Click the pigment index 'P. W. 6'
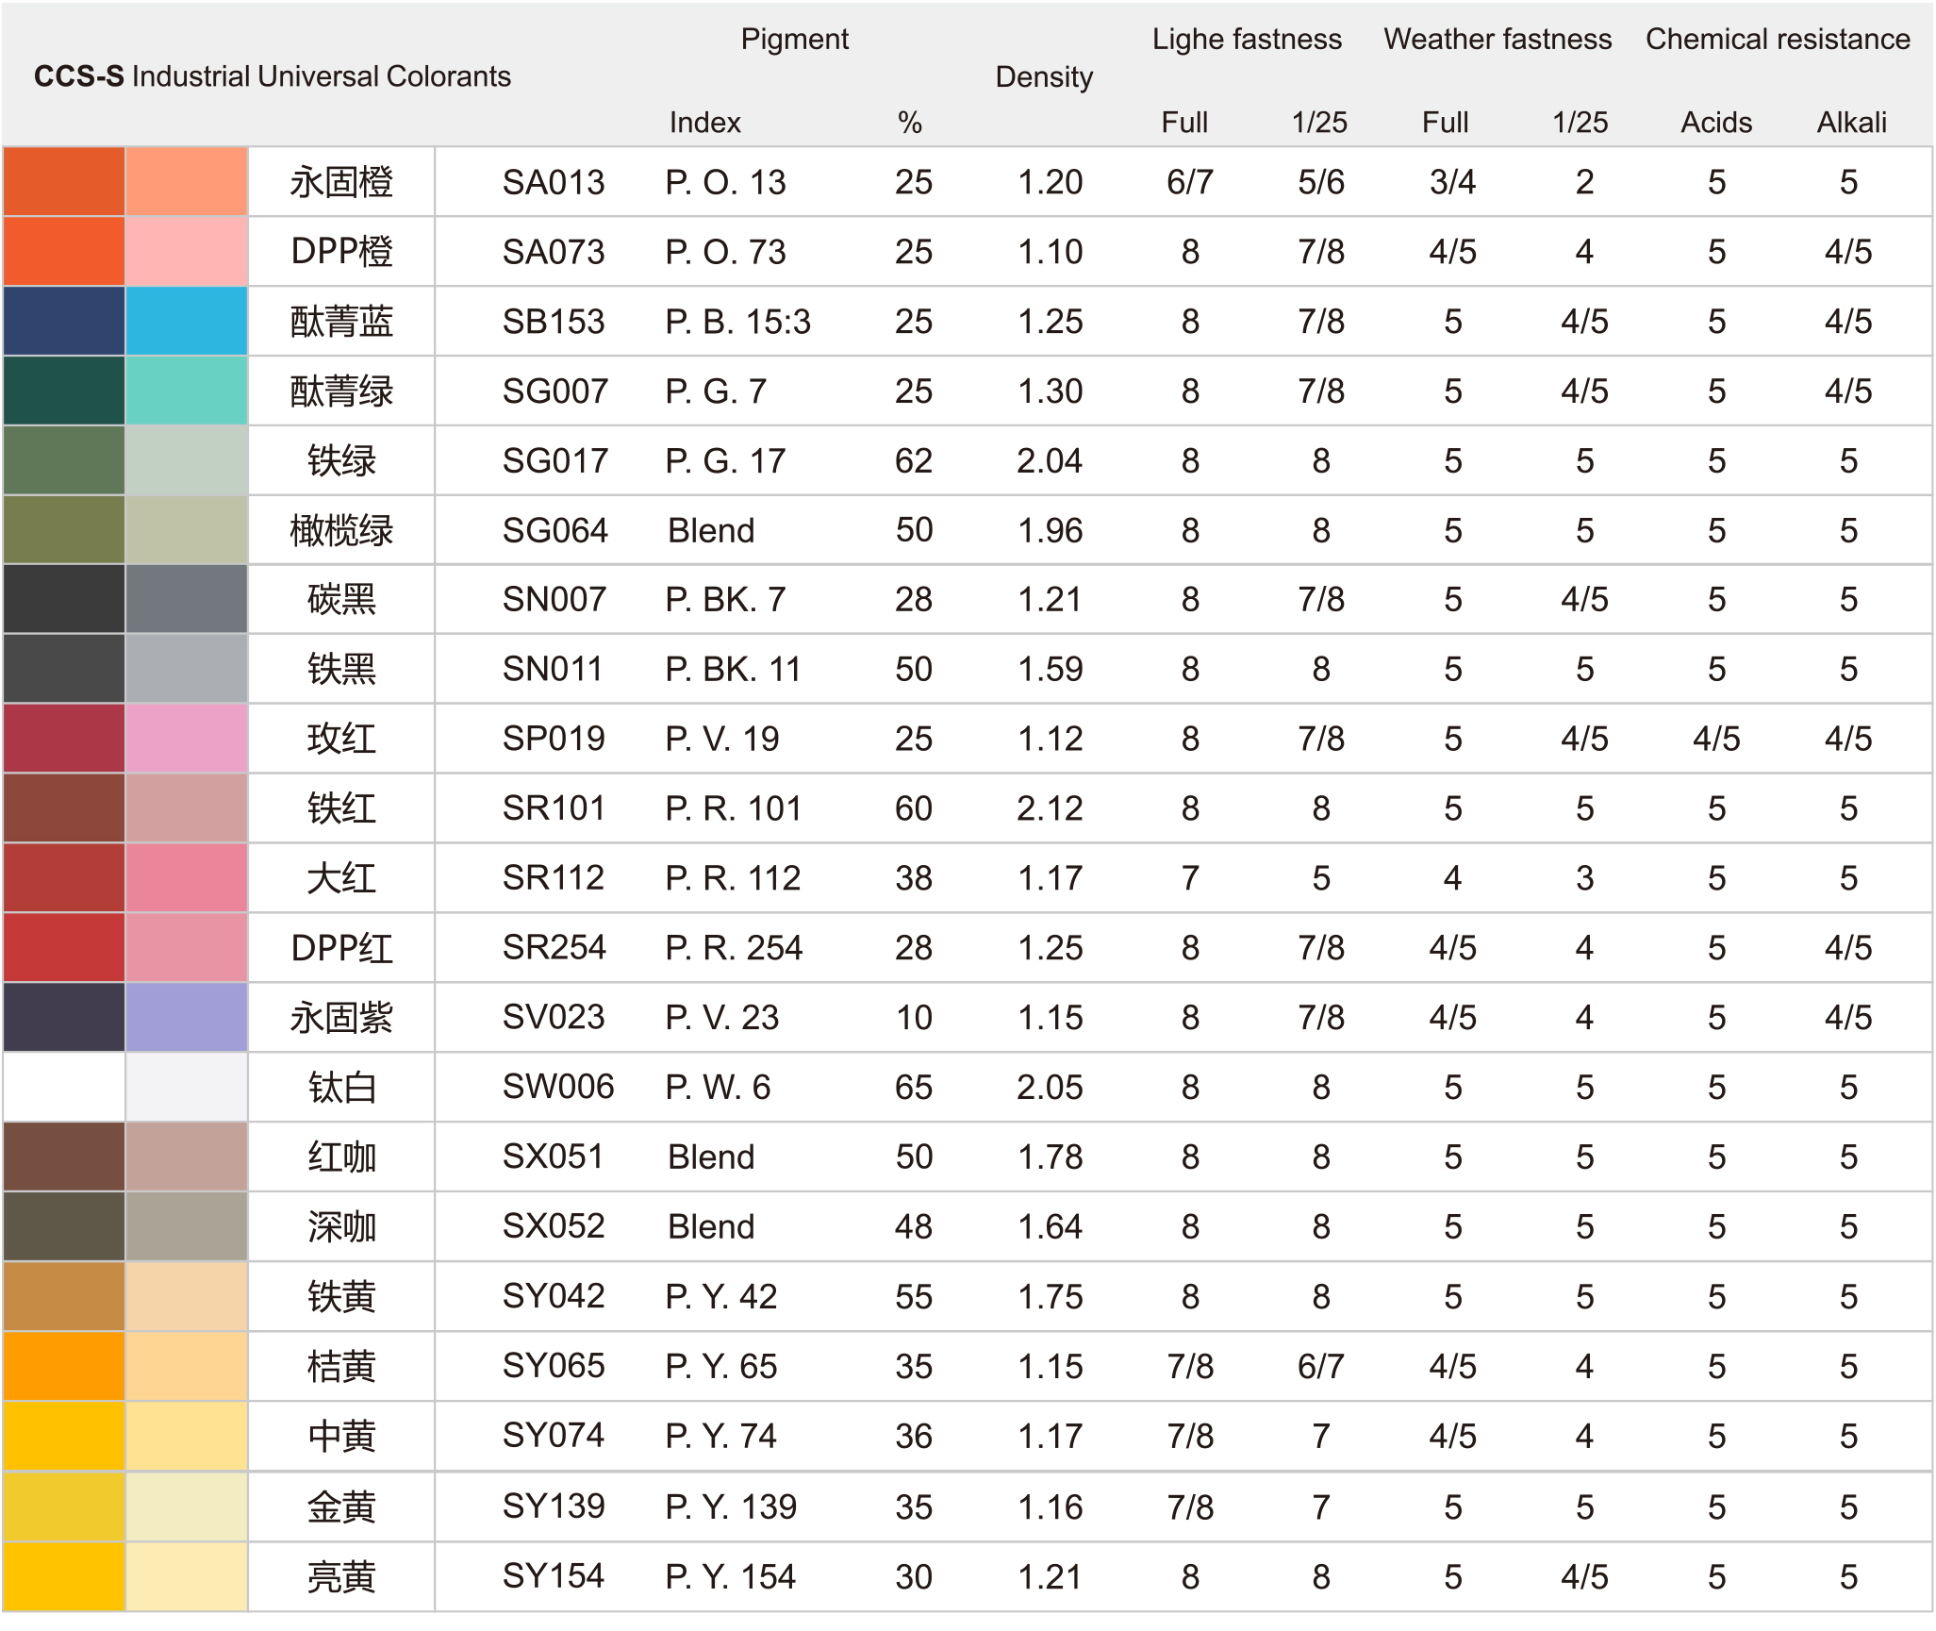 [x=718, y=1087]
